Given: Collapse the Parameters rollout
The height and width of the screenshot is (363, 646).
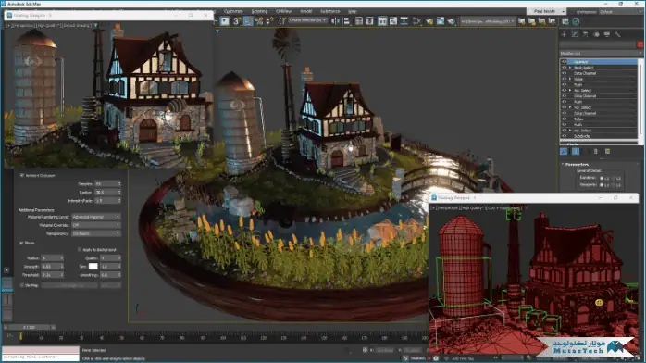Looking at the screenshot, I should click(577, 165).
